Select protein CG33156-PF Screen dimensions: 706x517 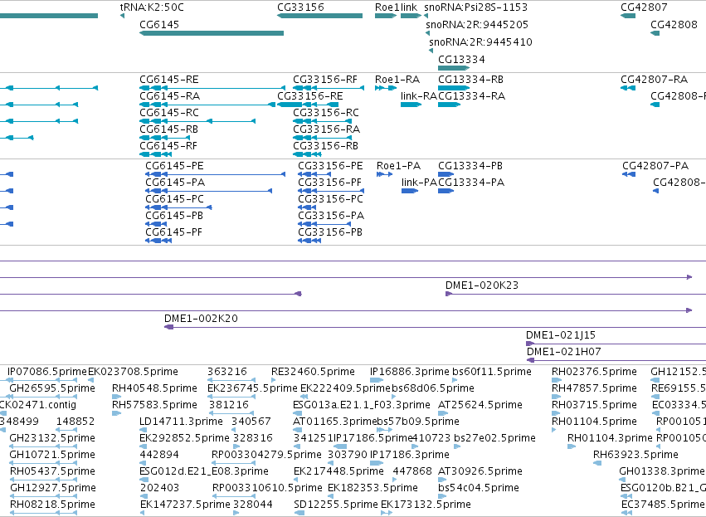pos(331,191)
